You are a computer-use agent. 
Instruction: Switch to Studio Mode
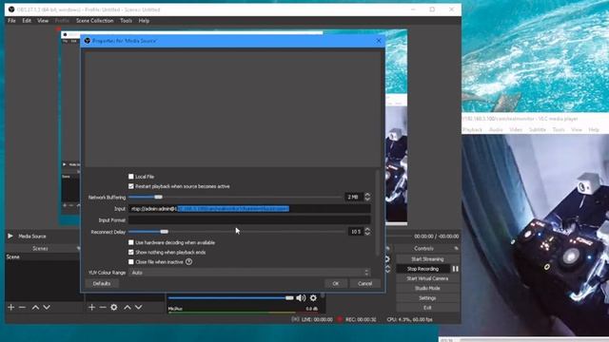[x=427, y=288]
